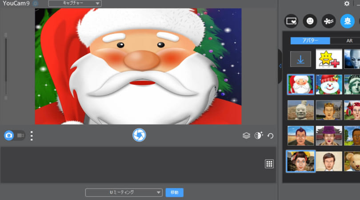Select the purple hat avatar
360x200 pixels.
[329, 136]
